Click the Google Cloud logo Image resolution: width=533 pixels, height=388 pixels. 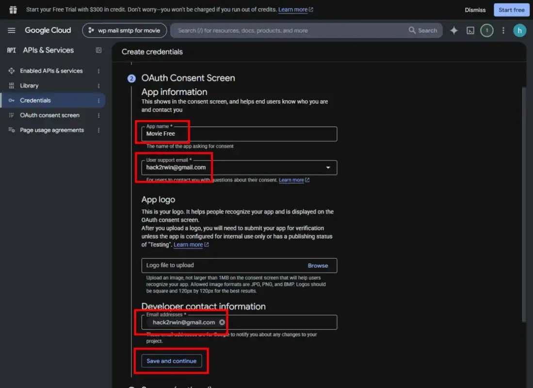48,30
